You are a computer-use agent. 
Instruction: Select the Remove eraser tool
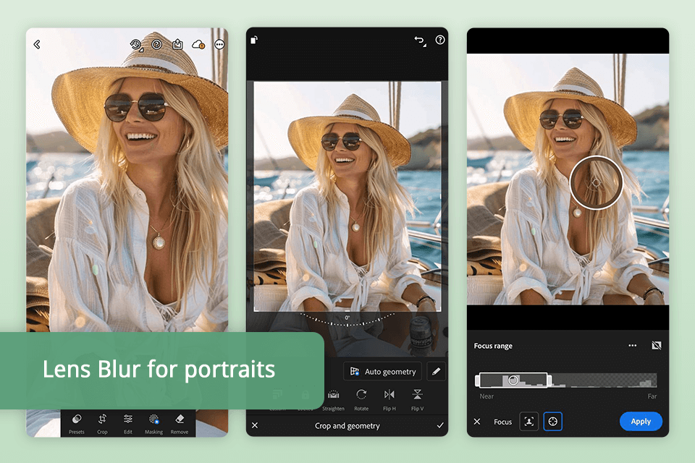(180, 423)
